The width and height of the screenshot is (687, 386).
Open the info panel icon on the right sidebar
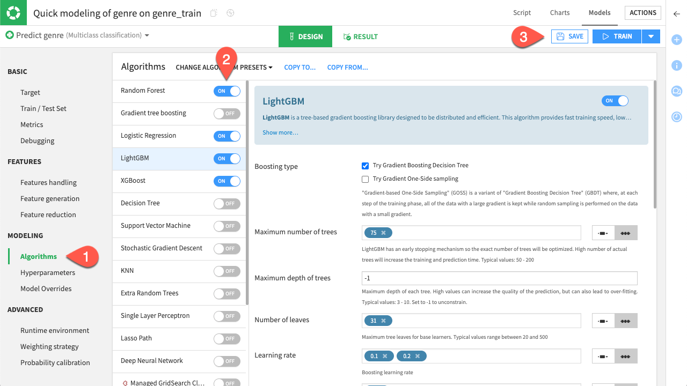click(676, 65)
